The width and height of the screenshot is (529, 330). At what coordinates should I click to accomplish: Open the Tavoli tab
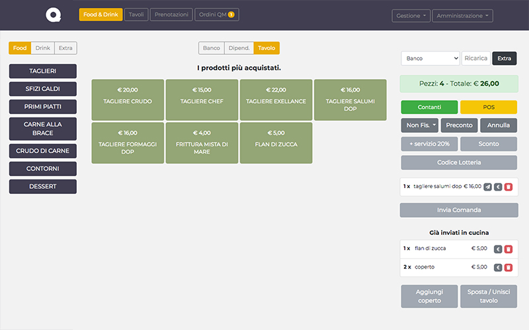point(136,15)
